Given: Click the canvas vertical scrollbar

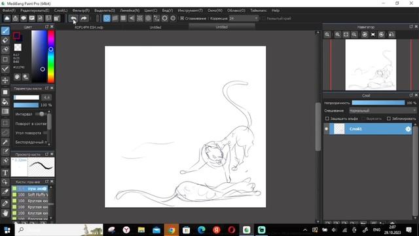Looking at the screenshot, I should [x=318, y=127].
